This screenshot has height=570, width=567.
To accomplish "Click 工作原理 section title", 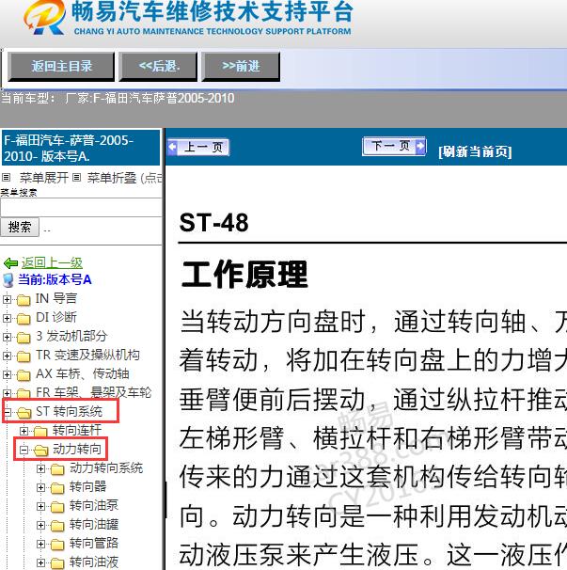I will [x=244, y=275].
